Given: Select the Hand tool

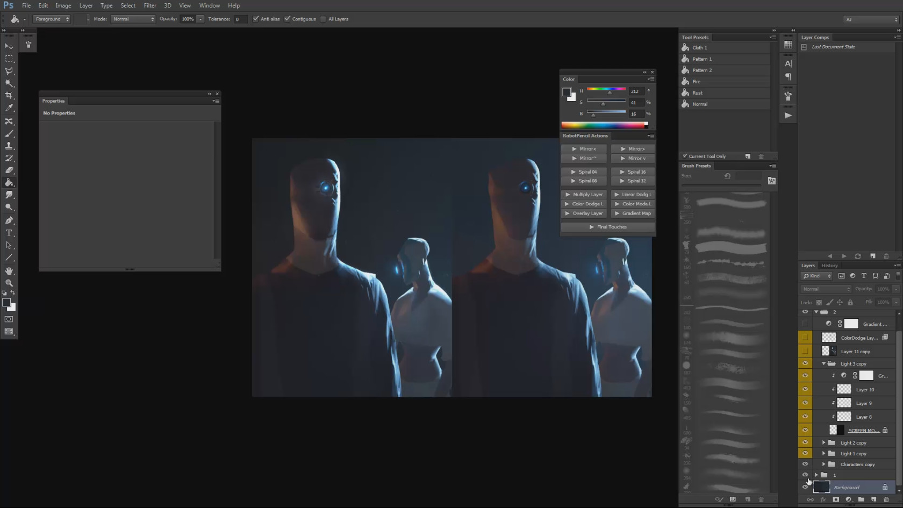Looking at the screenshot, I should click(x=9, y=270).
